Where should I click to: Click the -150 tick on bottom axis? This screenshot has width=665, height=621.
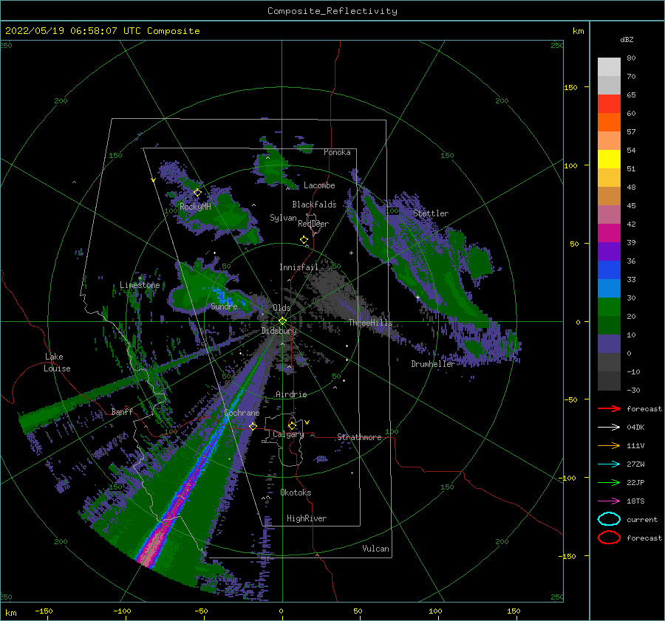(x=44, y=611)
